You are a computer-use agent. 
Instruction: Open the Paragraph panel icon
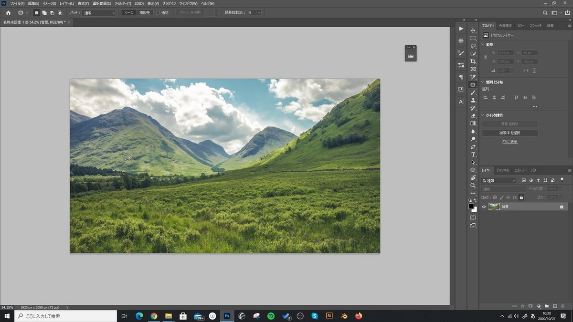461,77
